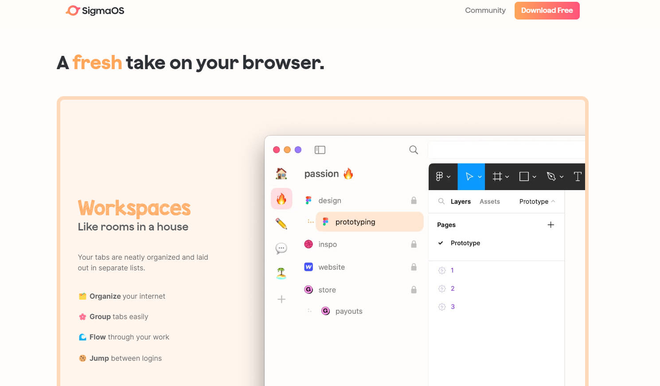Click the SigmaOS logo
This screenshot has width=660, height=386.
(x=95, y=11)
